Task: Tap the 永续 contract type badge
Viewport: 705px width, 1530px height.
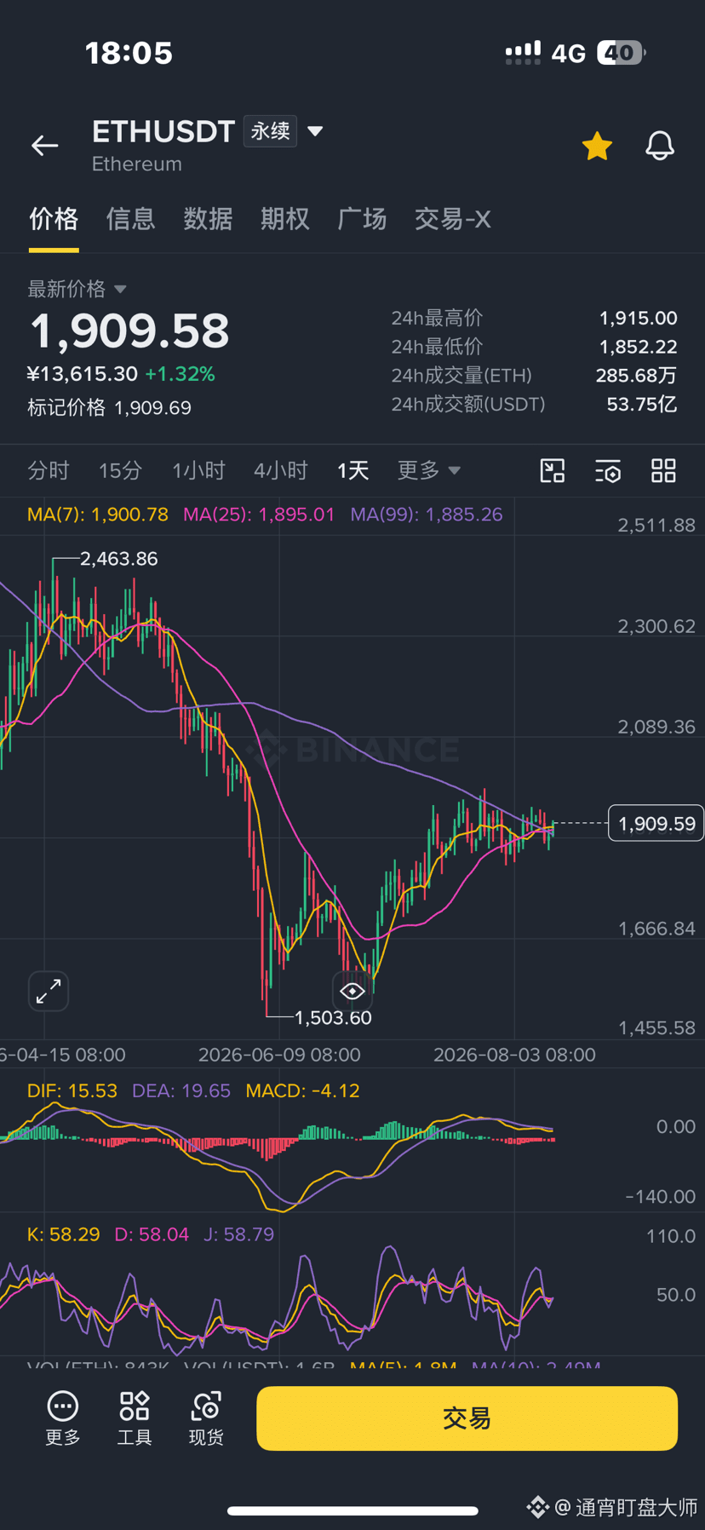Action: coord(270,131)
